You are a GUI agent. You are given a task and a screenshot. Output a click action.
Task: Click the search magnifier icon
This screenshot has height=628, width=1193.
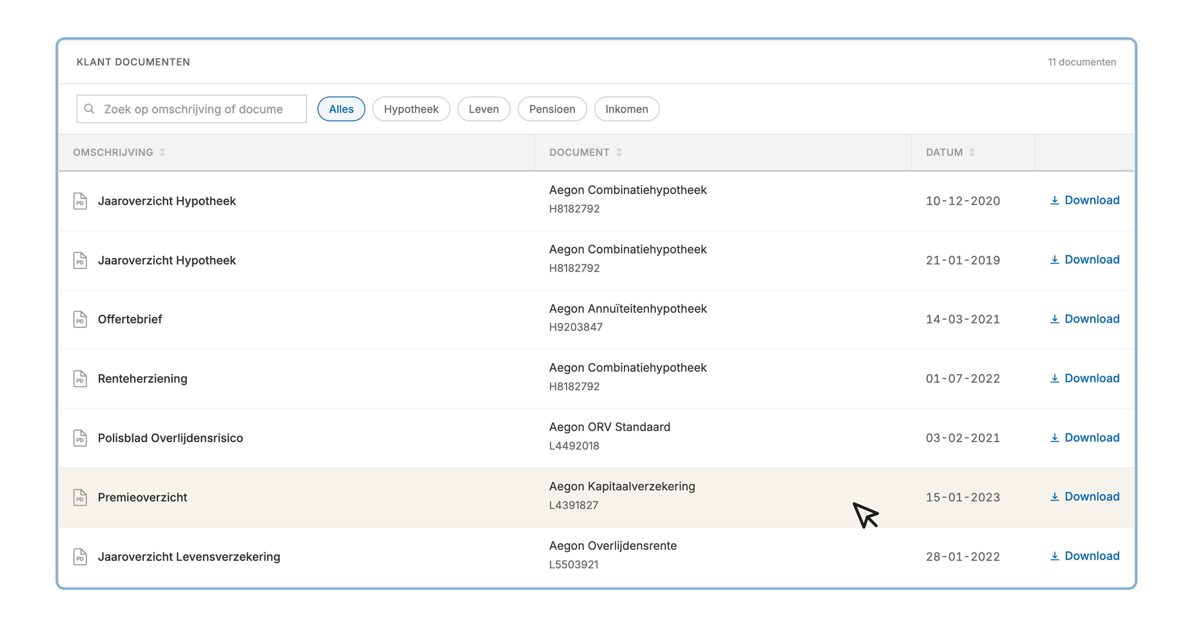[89, 109]
